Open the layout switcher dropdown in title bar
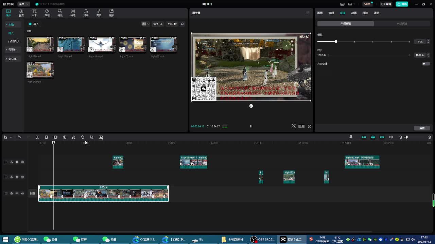This screenshot has width=435, height=244. point(351,4)
